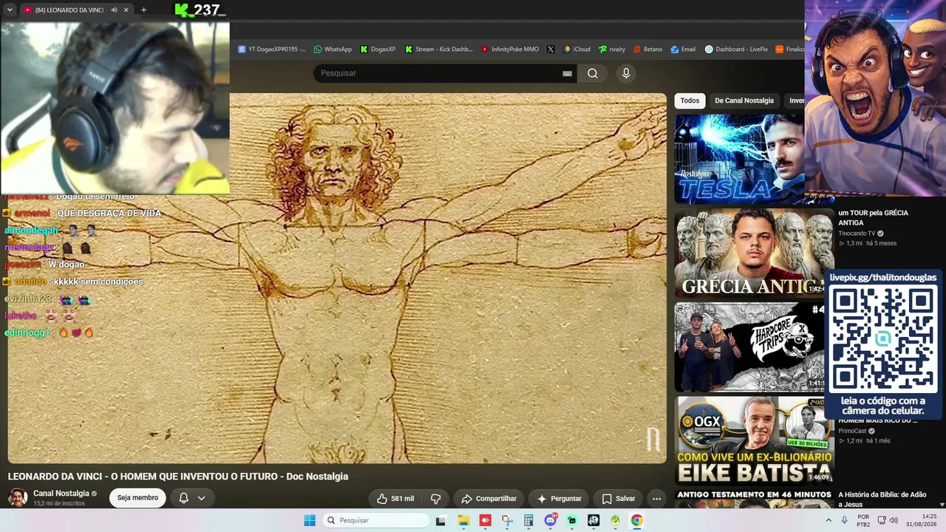Open the rivalry bookmark

[612, 50]
